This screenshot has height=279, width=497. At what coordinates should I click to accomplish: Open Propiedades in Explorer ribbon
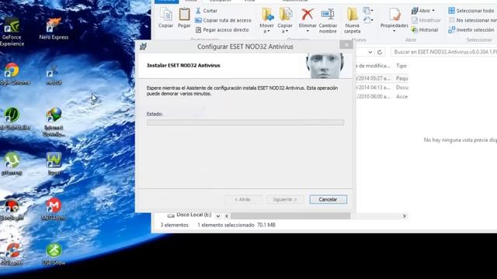394,20
